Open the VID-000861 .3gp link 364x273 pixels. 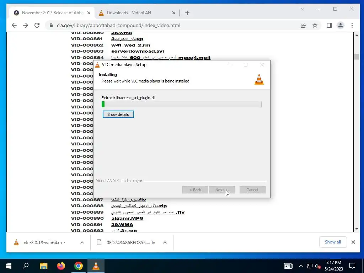pyautogui.click(x=127, y=39)
